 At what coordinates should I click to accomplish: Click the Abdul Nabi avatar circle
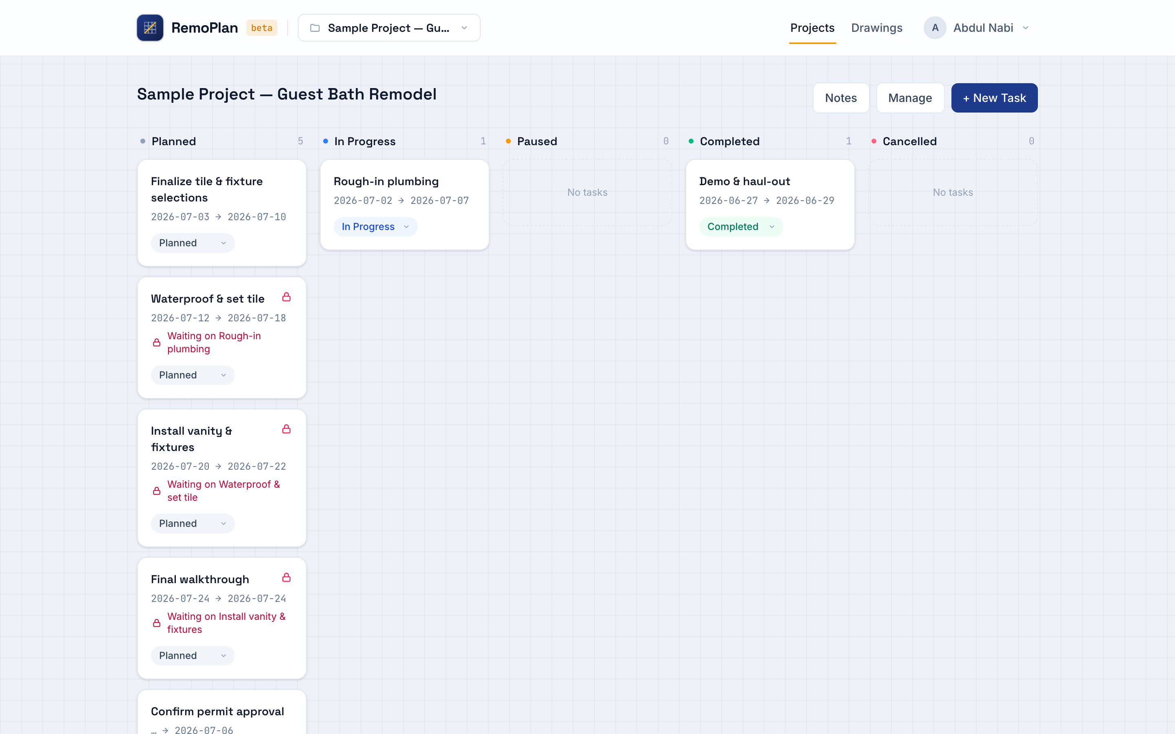pyautogui.click(x=935, y=28)
